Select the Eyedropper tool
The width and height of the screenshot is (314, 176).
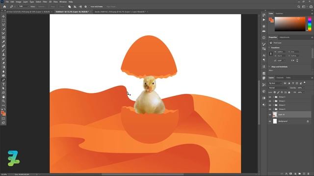click(x=3, y=42)
